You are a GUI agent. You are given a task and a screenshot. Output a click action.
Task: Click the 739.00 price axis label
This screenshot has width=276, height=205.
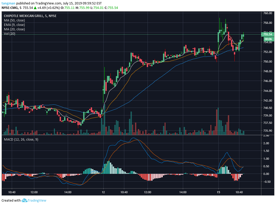point(268,115)
